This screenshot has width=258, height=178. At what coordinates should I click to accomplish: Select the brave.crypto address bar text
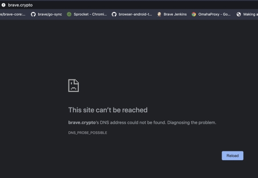coord(20,5)
